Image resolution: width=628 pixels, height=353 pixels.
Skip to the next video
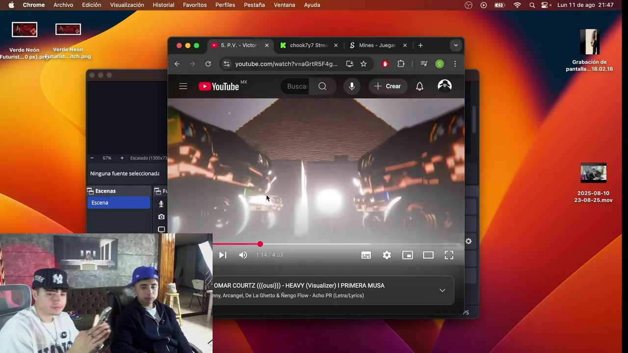point(222,255)
